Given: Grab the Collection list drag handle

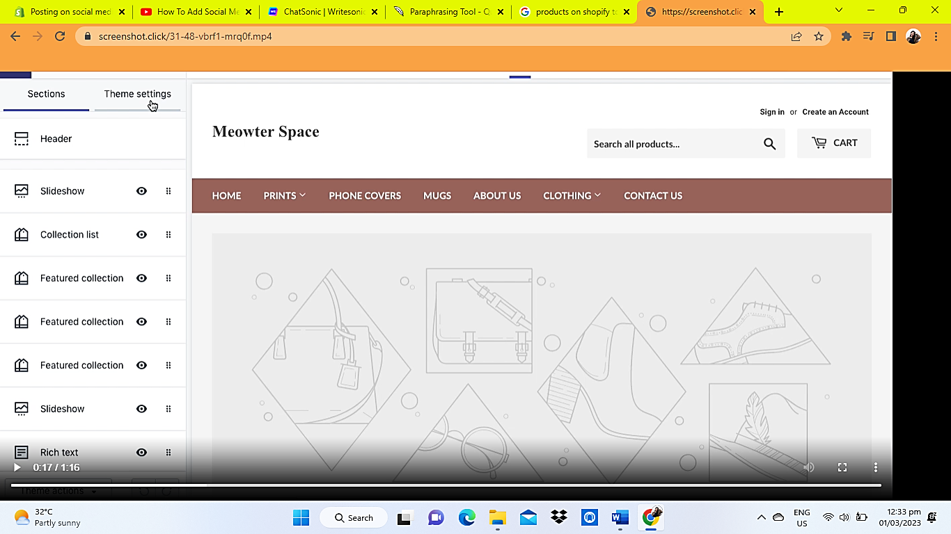Looking at the screenshot, I should tap(168, 235).
